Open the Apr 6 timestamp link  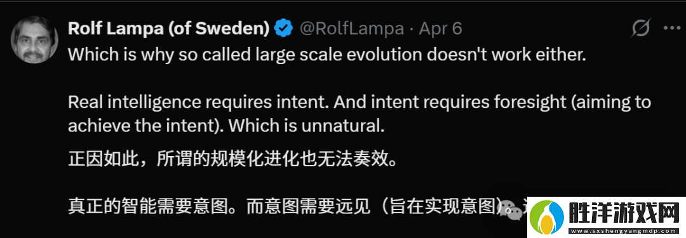click(x=441, y=29)
